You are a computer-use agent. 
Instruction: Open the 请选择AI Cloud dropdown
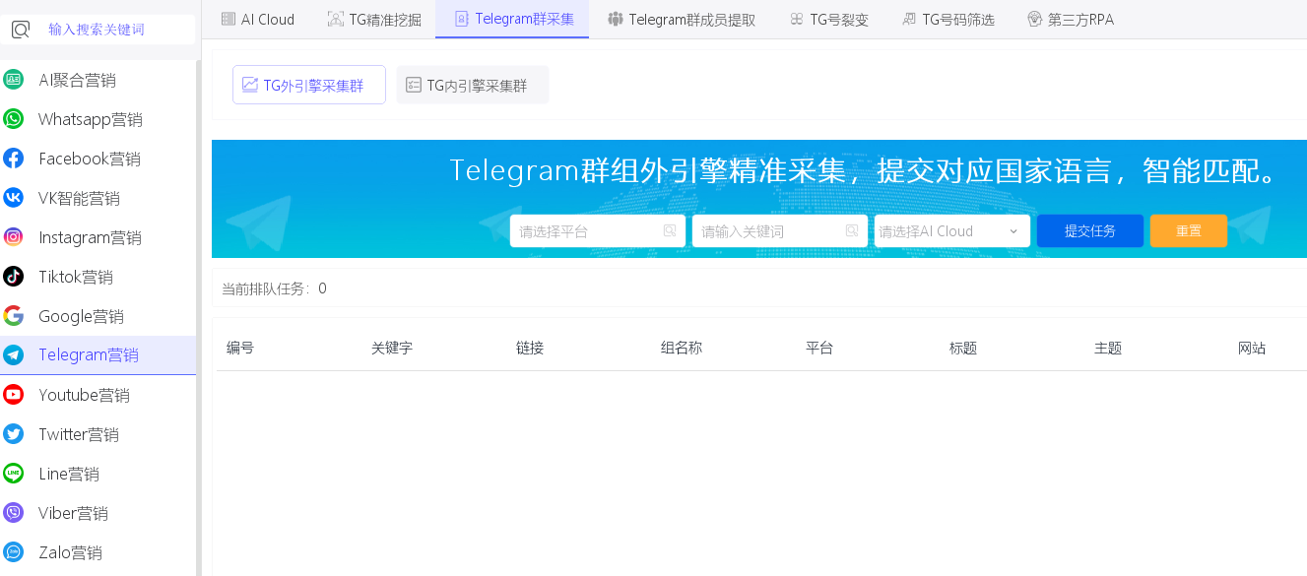tap(952, 231)
